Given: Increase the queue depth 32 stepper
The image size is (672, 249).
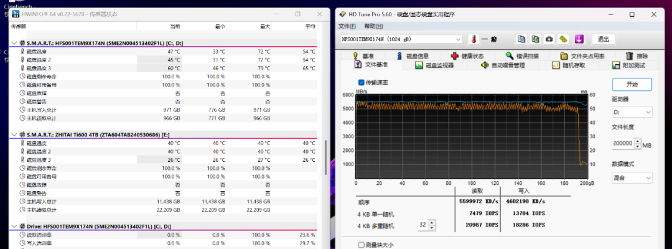Looking at the screenshot, I should pos(432,223).
